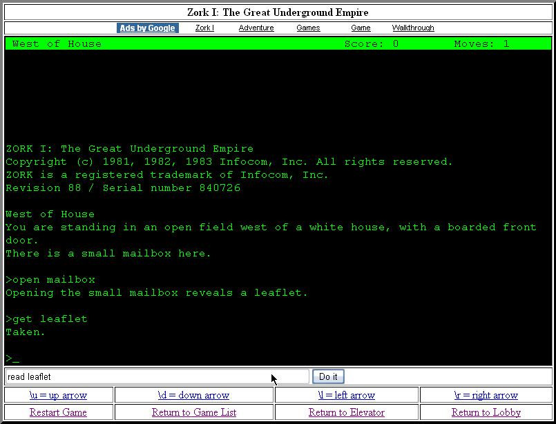Open the Game ad link
Screen dimensions: 556x424
361,28
